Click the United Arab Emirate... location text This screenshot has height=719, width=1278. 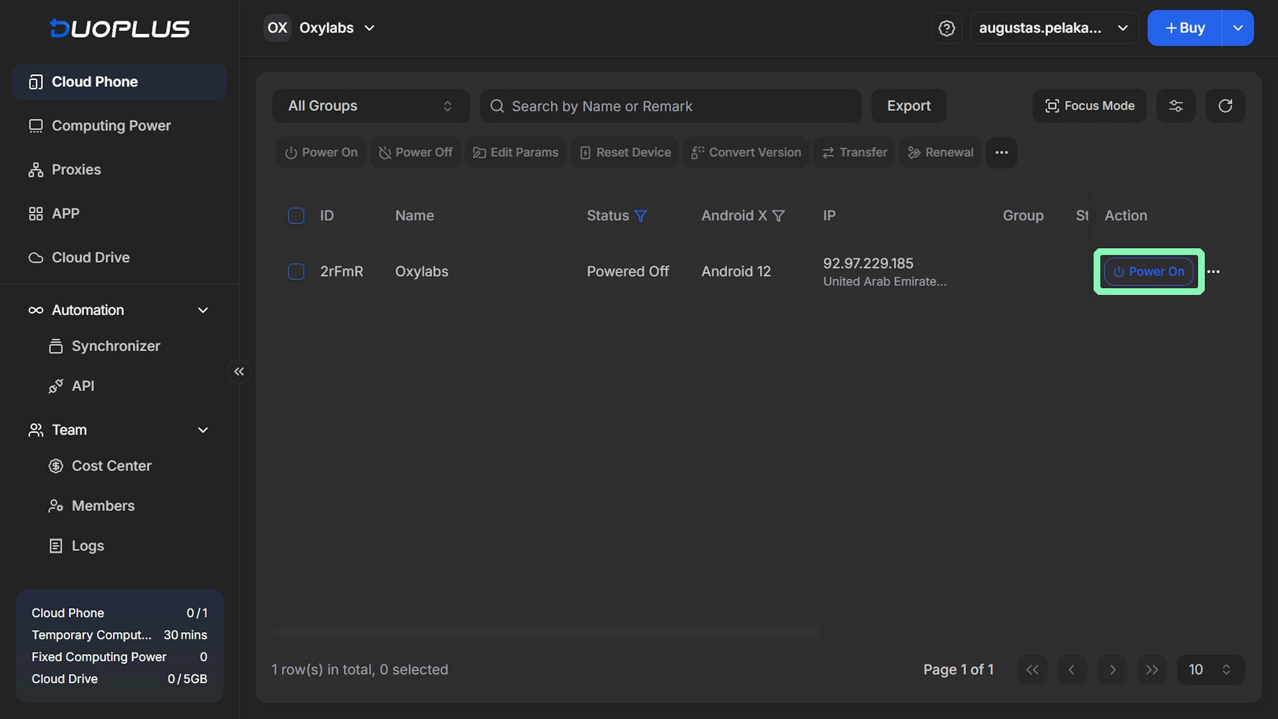[x=885, y=281]
